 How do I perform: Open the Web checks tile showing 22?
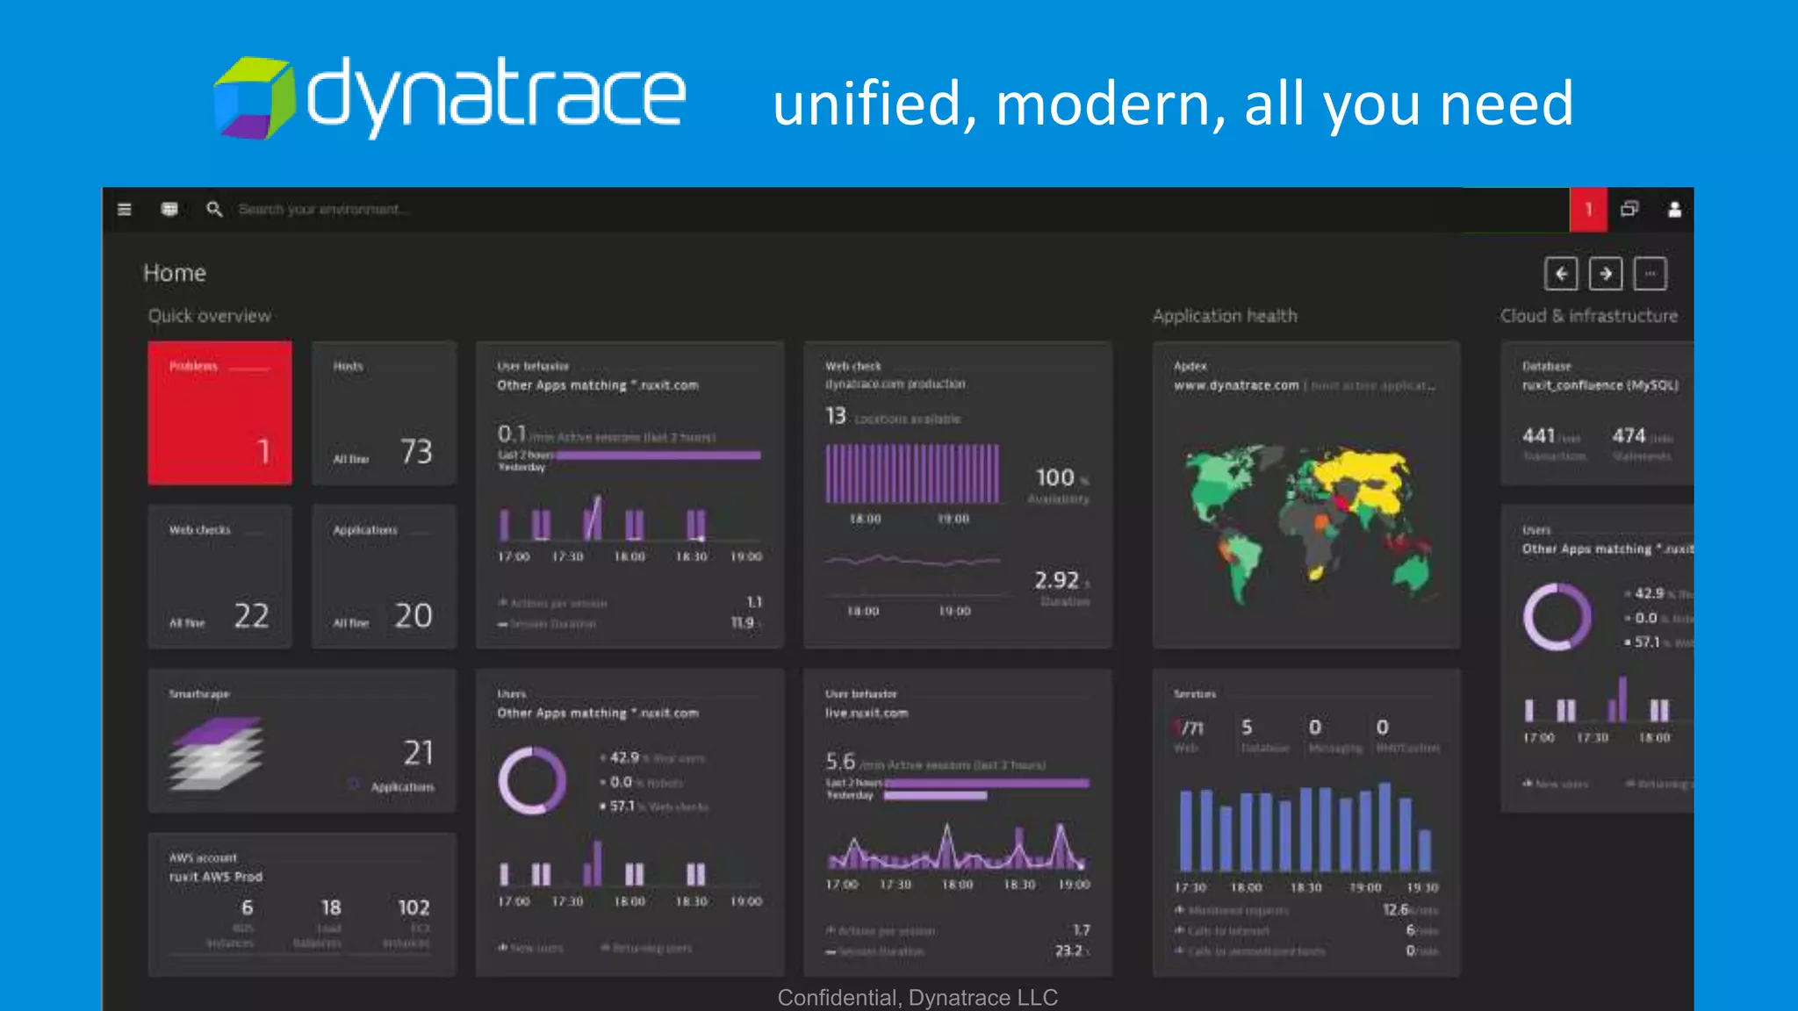pos(219,577)
